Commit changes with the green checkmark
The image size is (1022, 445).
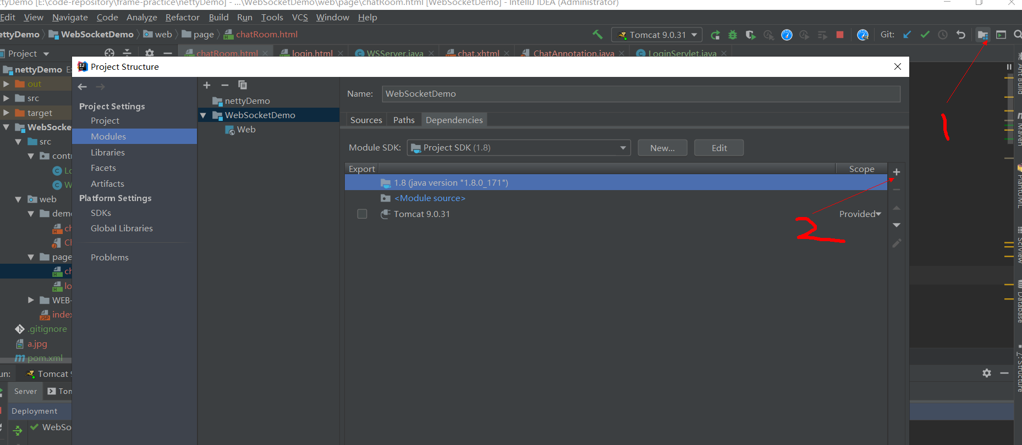pos(925,35)
